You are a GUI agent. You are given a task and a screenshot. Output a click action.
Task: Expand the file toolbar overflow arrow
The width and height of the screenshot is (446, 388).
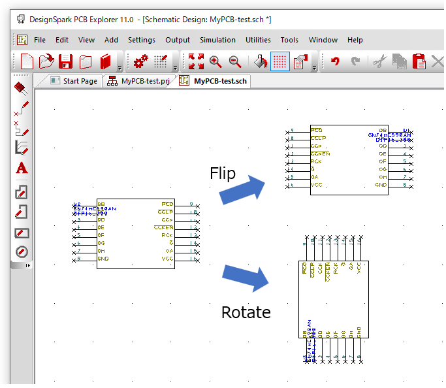pos(120,67)
